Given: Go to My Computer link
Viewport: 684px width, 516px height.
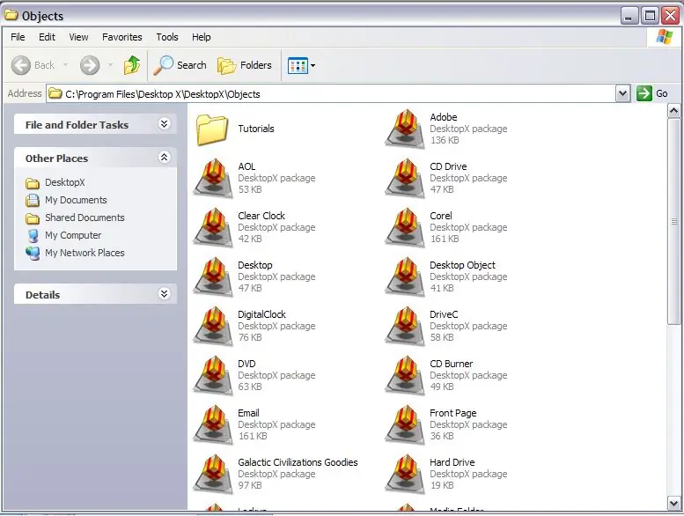Looking at the screenshot, I should 73,235.
